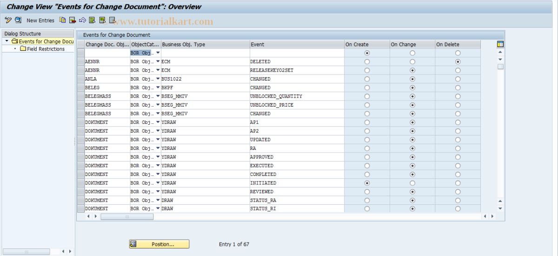Click the row selector for ANLA BUS1022

[80, 79]
